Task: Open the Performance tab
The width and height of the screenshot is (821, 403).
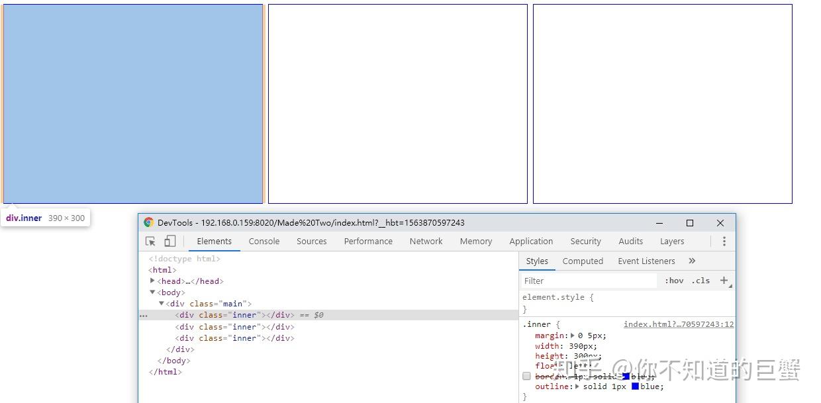Action: point(368,242)
